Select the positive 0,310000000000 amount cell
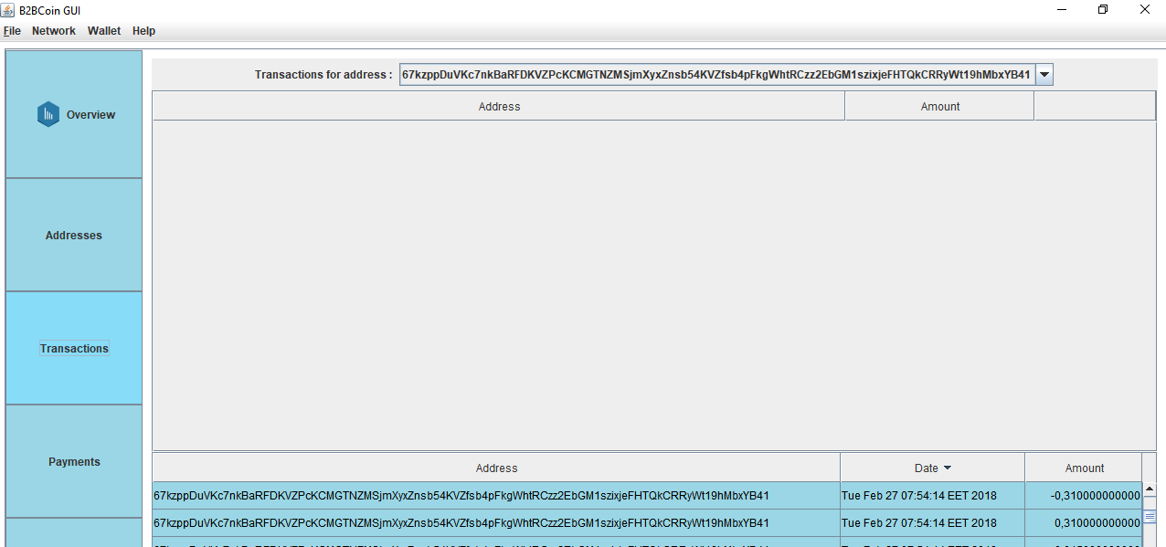Viewport: 1166px width, 547px height. click(1084, 523)
